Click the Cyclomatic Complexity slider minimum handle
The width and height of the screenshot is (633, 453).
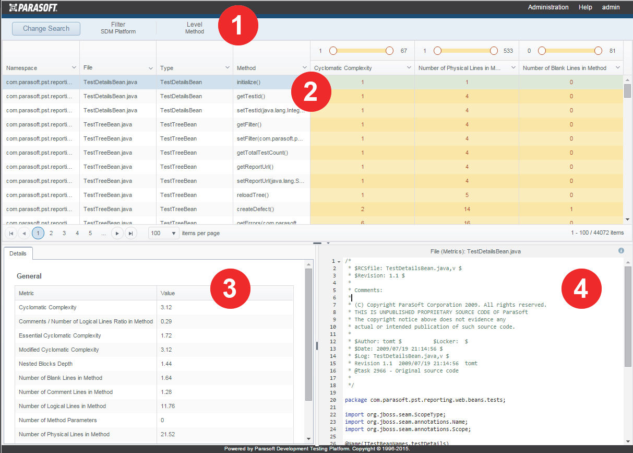coord(333,51)
